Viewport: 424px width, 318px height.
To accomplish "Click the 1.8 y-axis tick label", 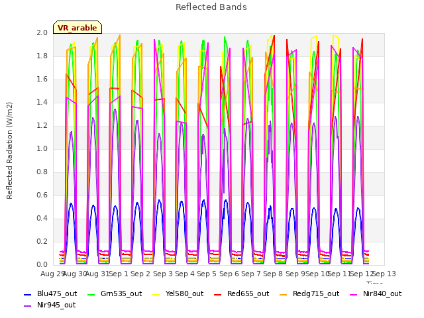I will coord(42,56).
